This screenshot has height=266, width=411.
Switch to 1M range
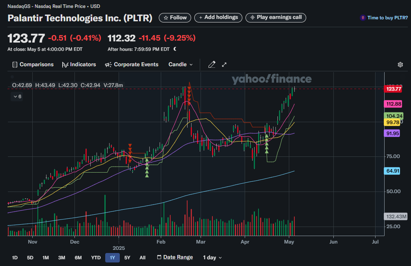[x=46, y=258]
